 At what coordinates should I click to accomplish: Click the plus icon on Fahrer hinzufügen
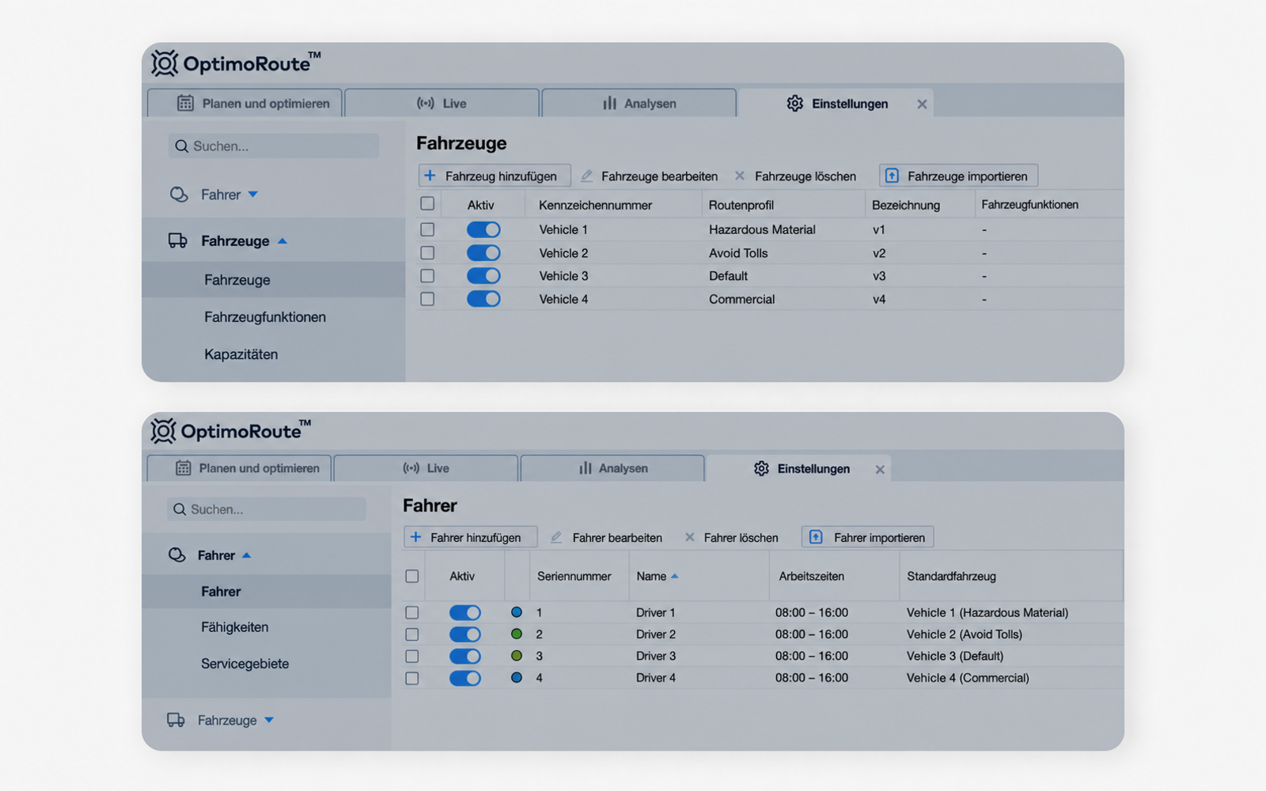coord(415,537)
